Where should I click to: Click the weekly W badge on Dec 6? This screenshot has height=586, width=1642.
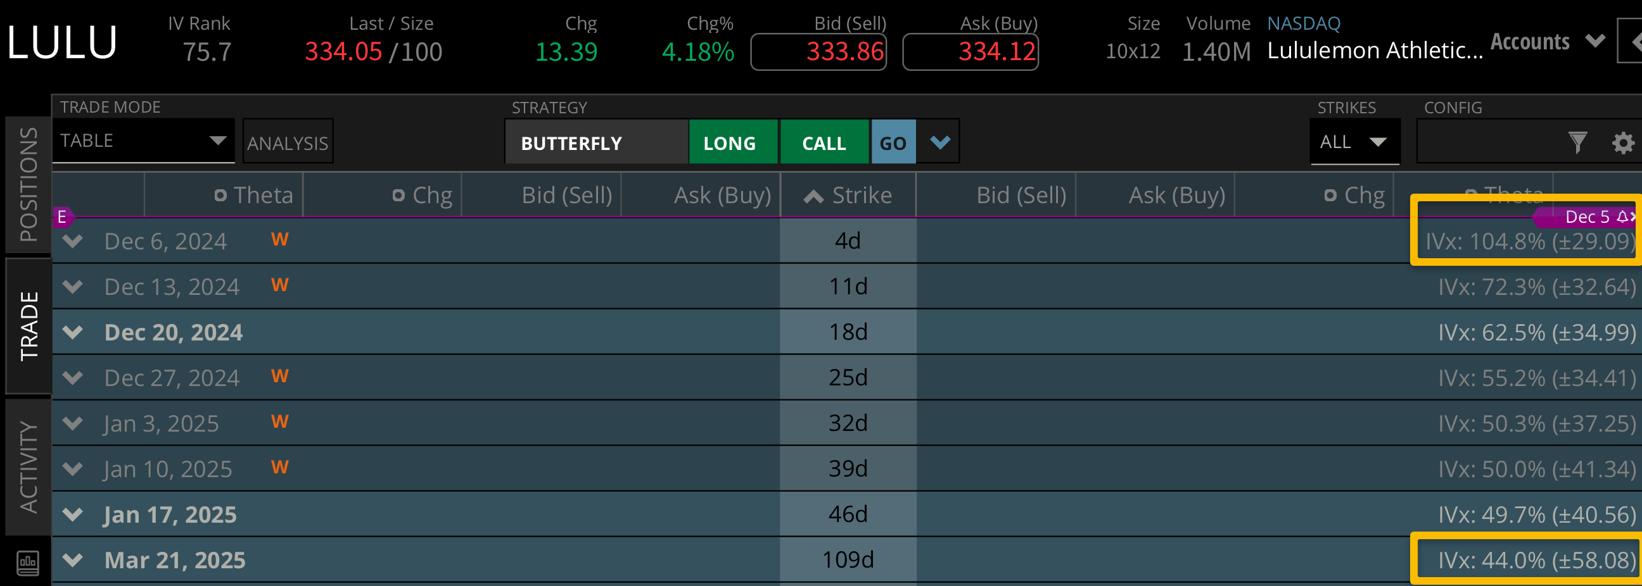coord(279,239)
